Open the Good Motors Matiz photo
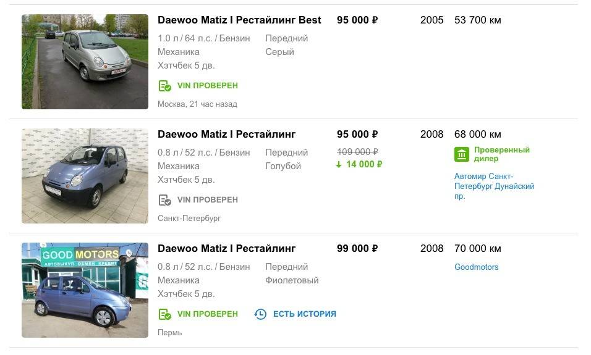The image size is (591, 355). (85, 290)
